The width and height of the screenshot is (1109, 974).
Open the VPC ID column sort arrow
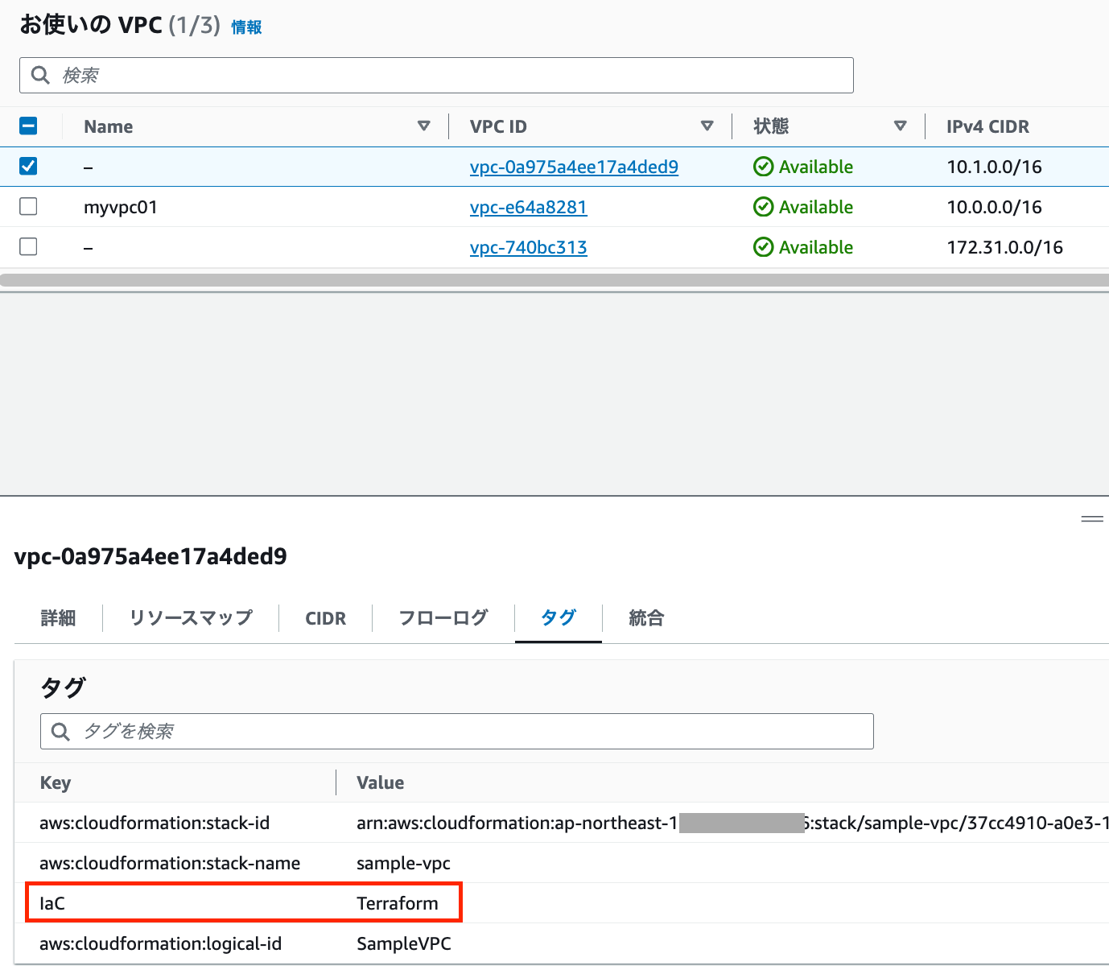(707, 126)
